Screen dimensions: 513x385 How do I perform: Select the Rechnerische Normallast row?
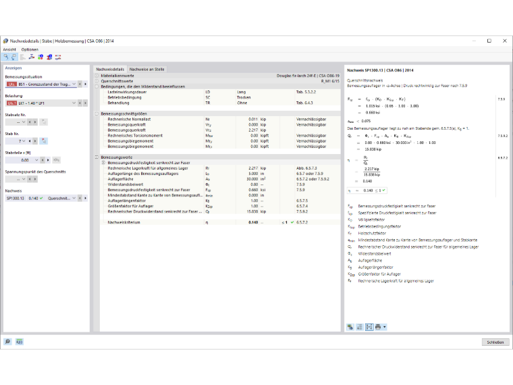point(220,119)
